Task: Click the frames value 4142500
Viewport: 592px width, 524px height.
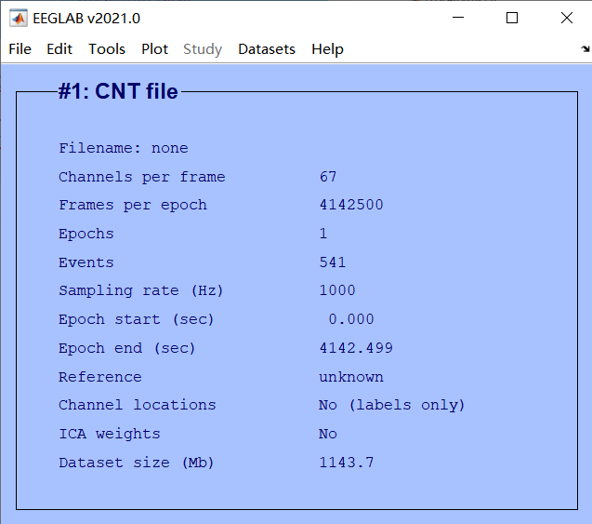Action: pyautogui.click(x=351, y=205)
